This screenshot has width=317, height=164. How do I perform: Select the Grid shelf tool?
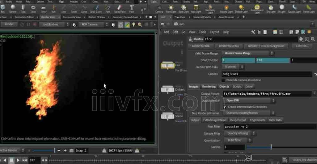43,9
